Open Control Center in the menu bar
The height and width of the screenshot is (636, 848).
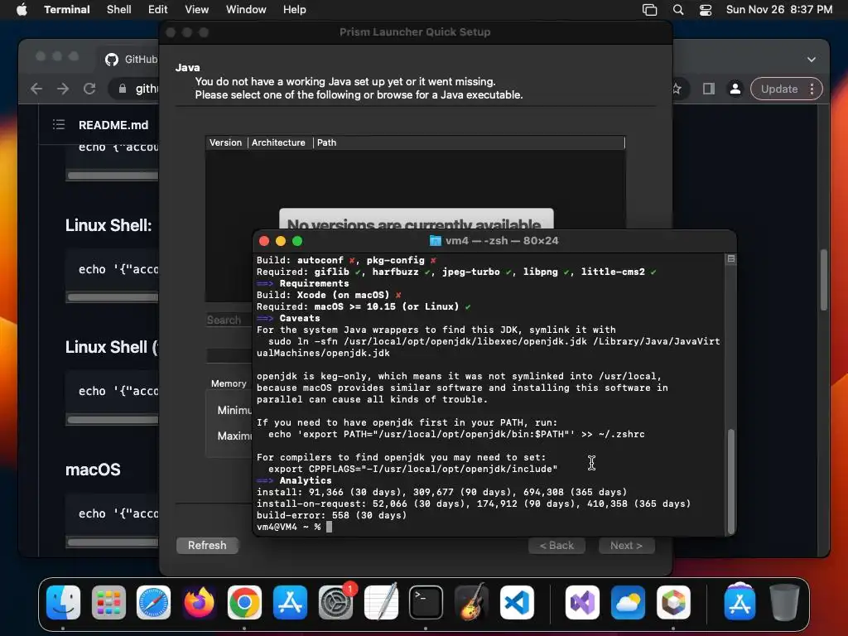click(706, 10)
